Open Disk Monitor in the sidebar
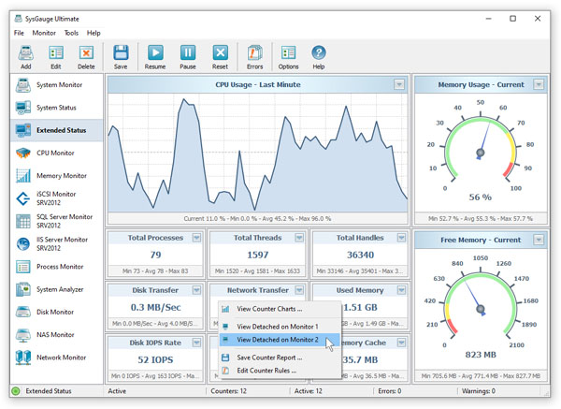561x409 pixels. point(56,312)
